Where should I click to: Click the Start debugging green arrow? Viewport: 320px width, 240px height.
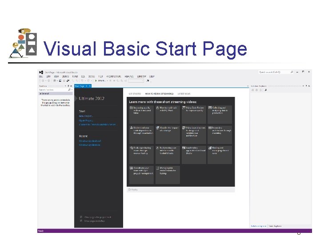(96, 81)
